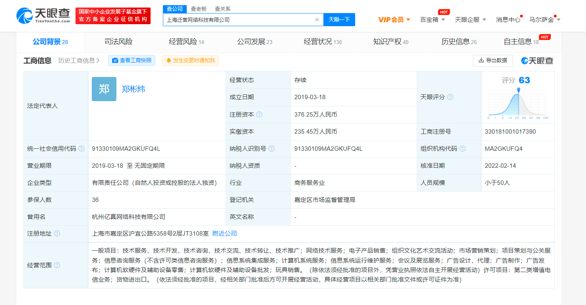The height and width of the screenshot is (305, 586).
Task: Click help icon beside 注册地址
Action: click(57, 234)
